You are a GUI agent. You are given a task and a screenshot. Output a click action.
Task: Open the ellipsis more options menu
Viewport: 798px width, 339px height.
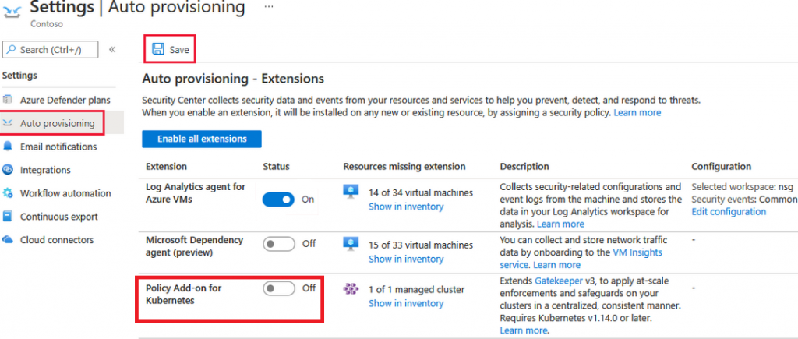point(269,7)
